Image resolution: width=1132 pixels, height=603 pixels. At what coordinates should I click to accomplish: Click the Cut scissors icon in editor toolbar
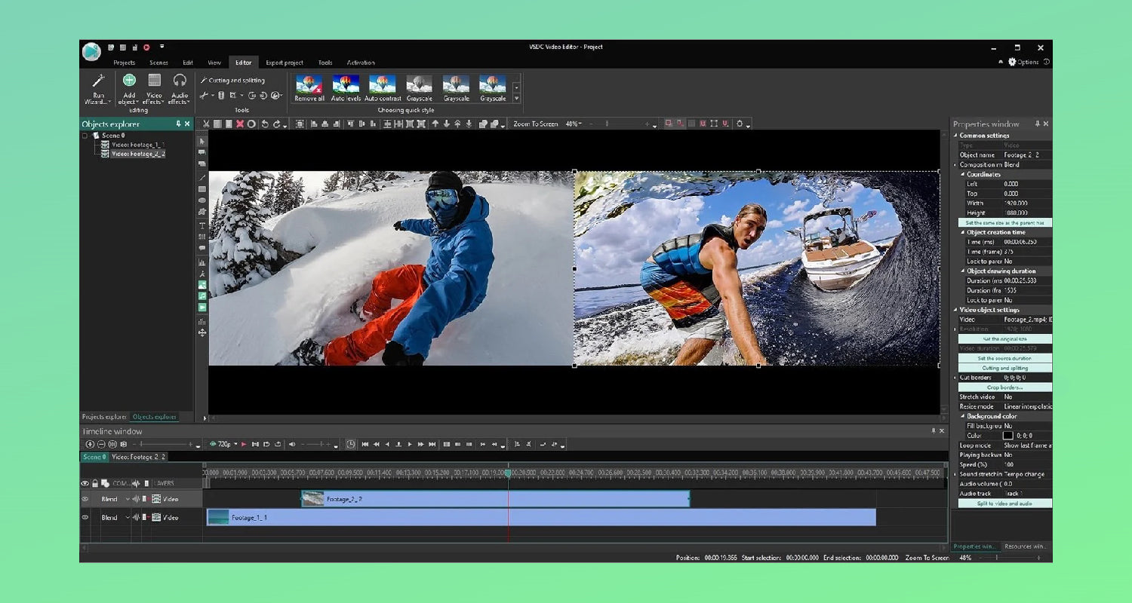206,124
